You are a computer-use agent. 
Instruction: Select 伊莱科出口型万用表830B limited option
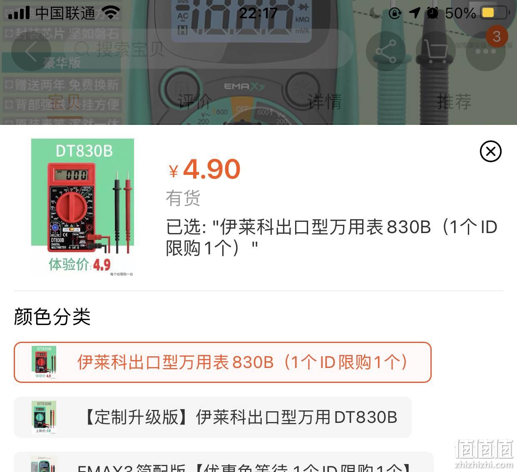pos(223,362)
